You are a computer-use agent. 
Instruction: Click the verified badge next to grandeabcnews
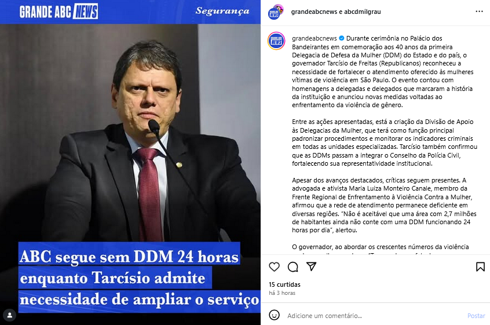pyautogui.click(x=342, y=38)
